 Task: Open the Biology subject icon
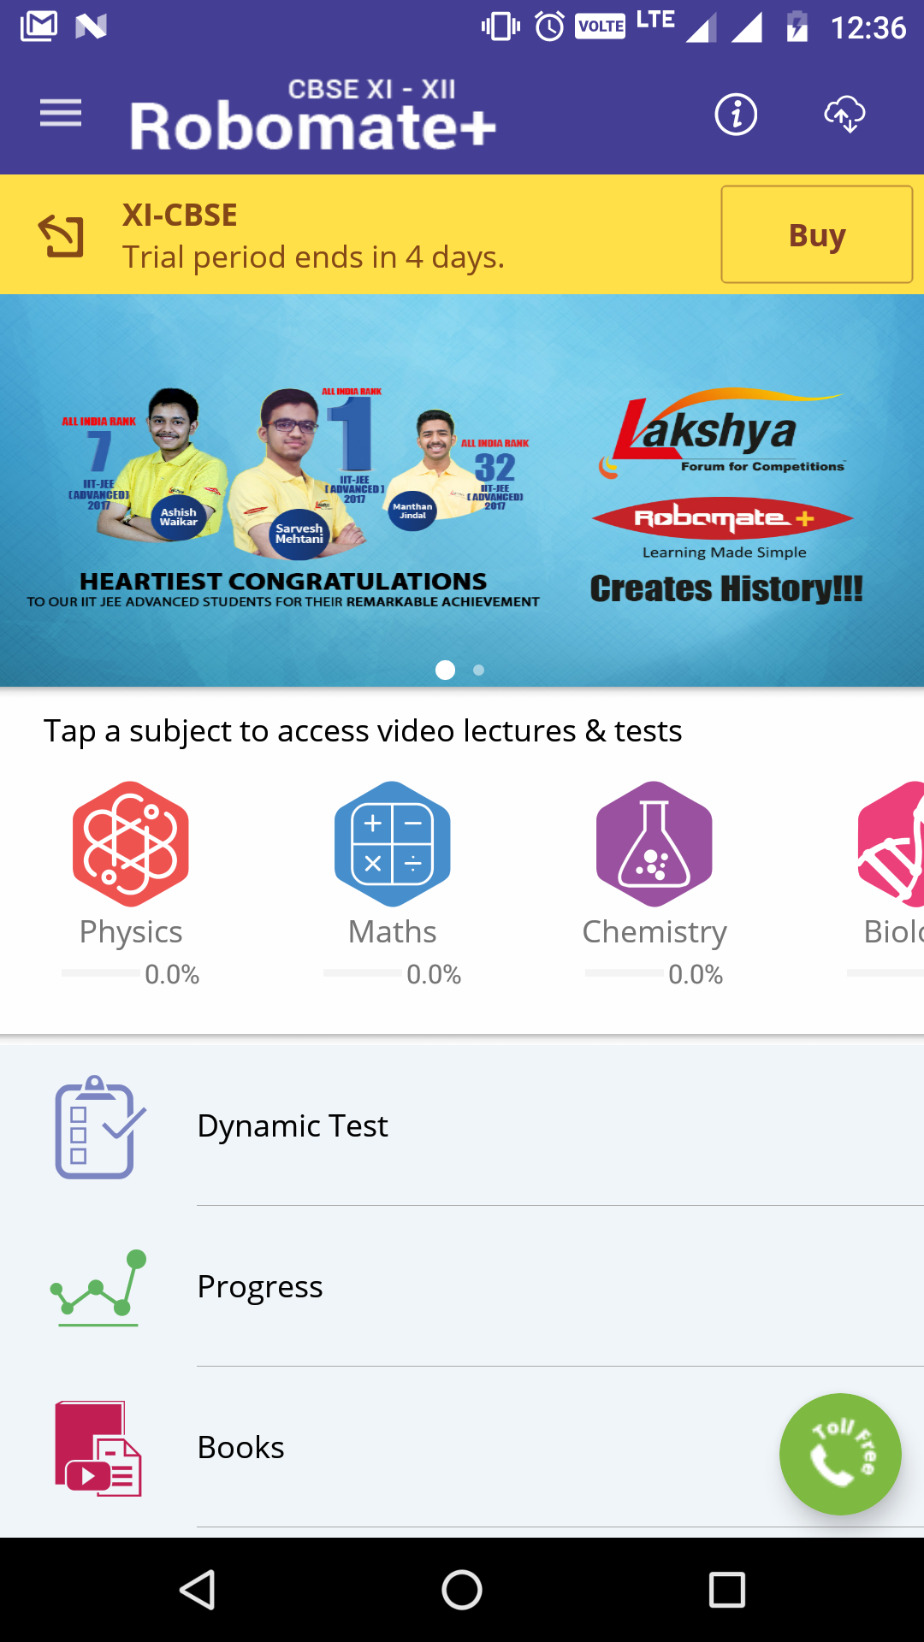[x=891, y=843]
